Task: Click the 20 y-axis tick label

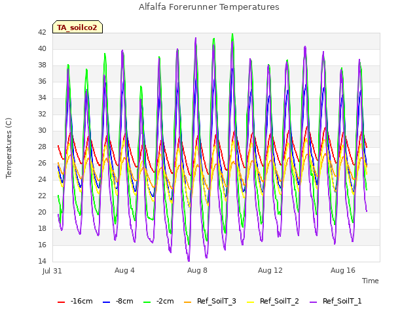Action: (42, 212)
